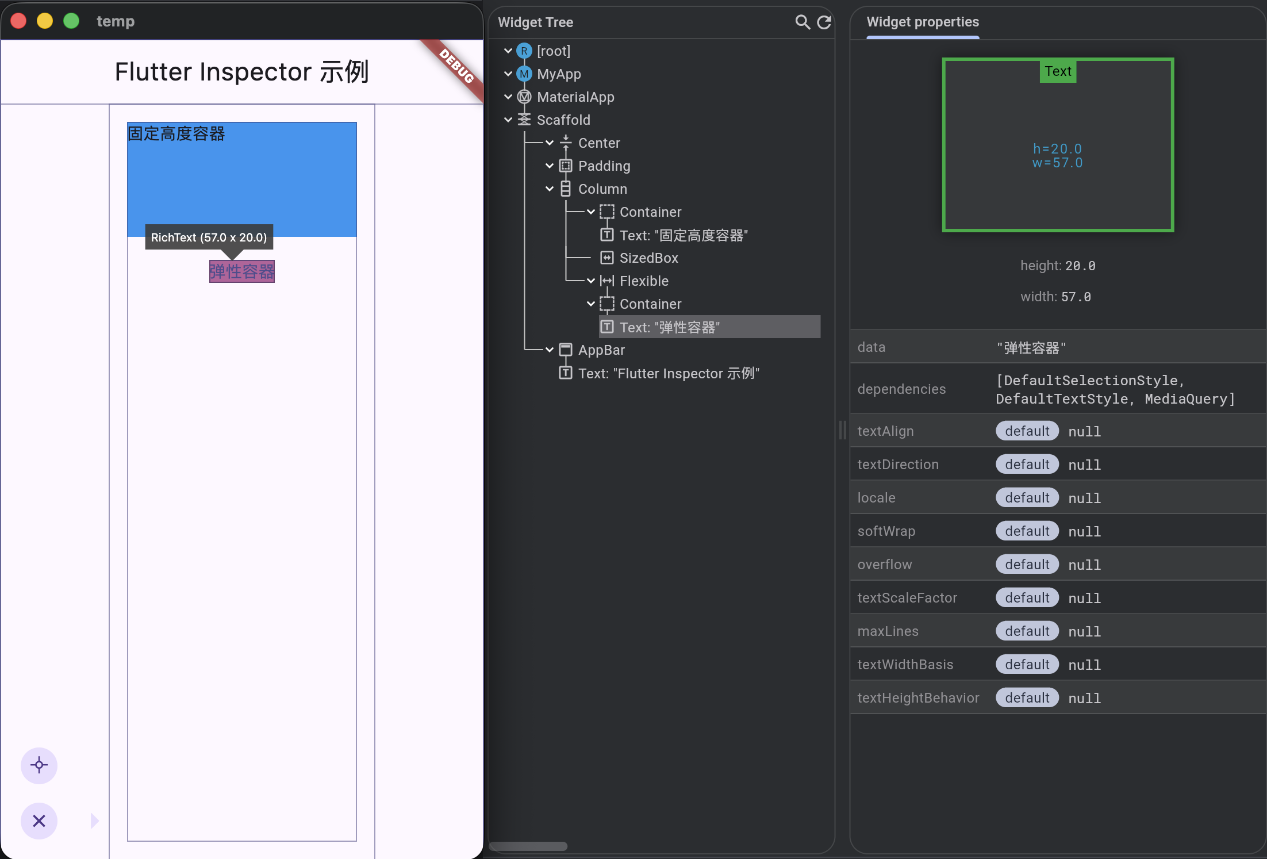Click the [root] R circle icon
The height and width of the screenshot is (859, 1267).
pos(524,51)
